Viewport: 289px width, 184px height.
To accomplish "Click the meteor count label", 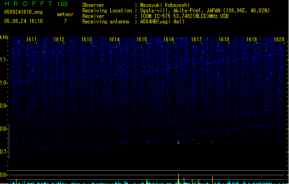I will click(x=65, y=14).
